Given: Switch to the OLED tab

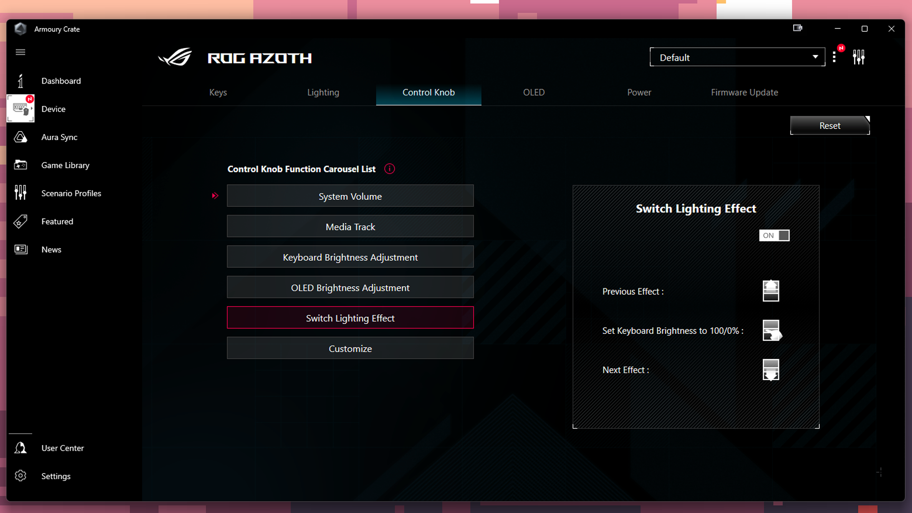Looking at the screenshot, I should pyautogui.click(x=533, y=92).
